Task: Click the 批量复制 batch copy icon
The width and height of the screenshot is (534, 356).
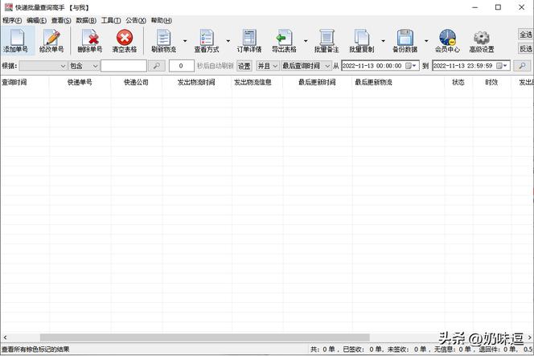Action: [362, 40]
